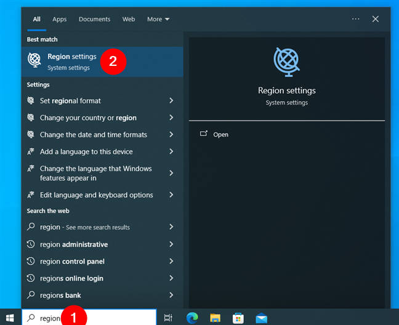Click language icon next to Edit language and keyboard
Viewport: 399px width, 325px height.
(x=31, y=195)
